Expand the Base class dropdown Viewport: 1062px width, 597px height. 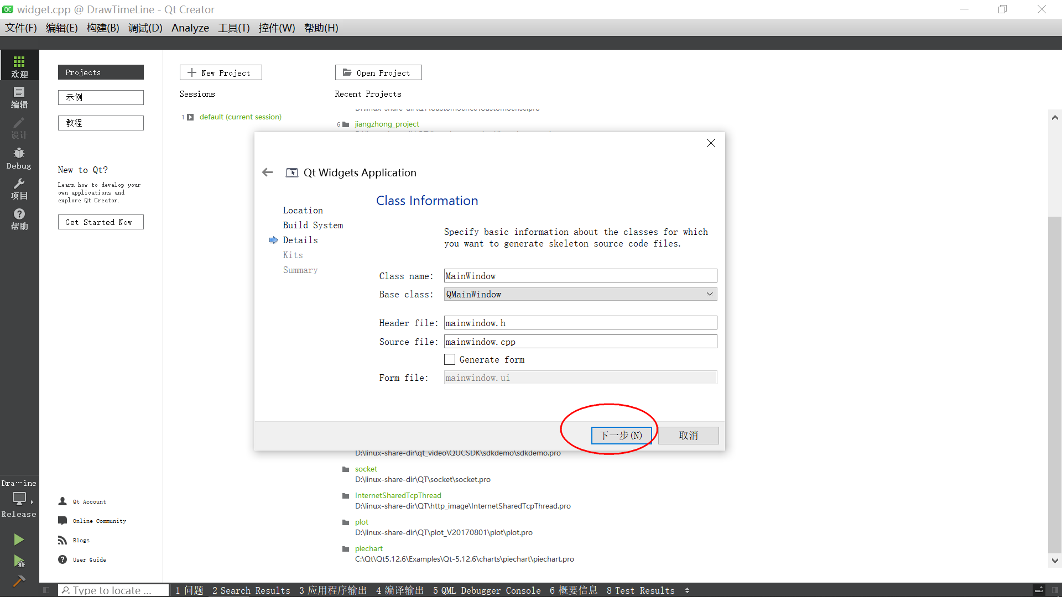pyautogui.click(x=710, y=294)
